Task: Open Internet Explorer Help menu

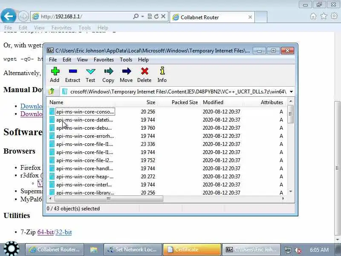Action: (x=103, y=28)
